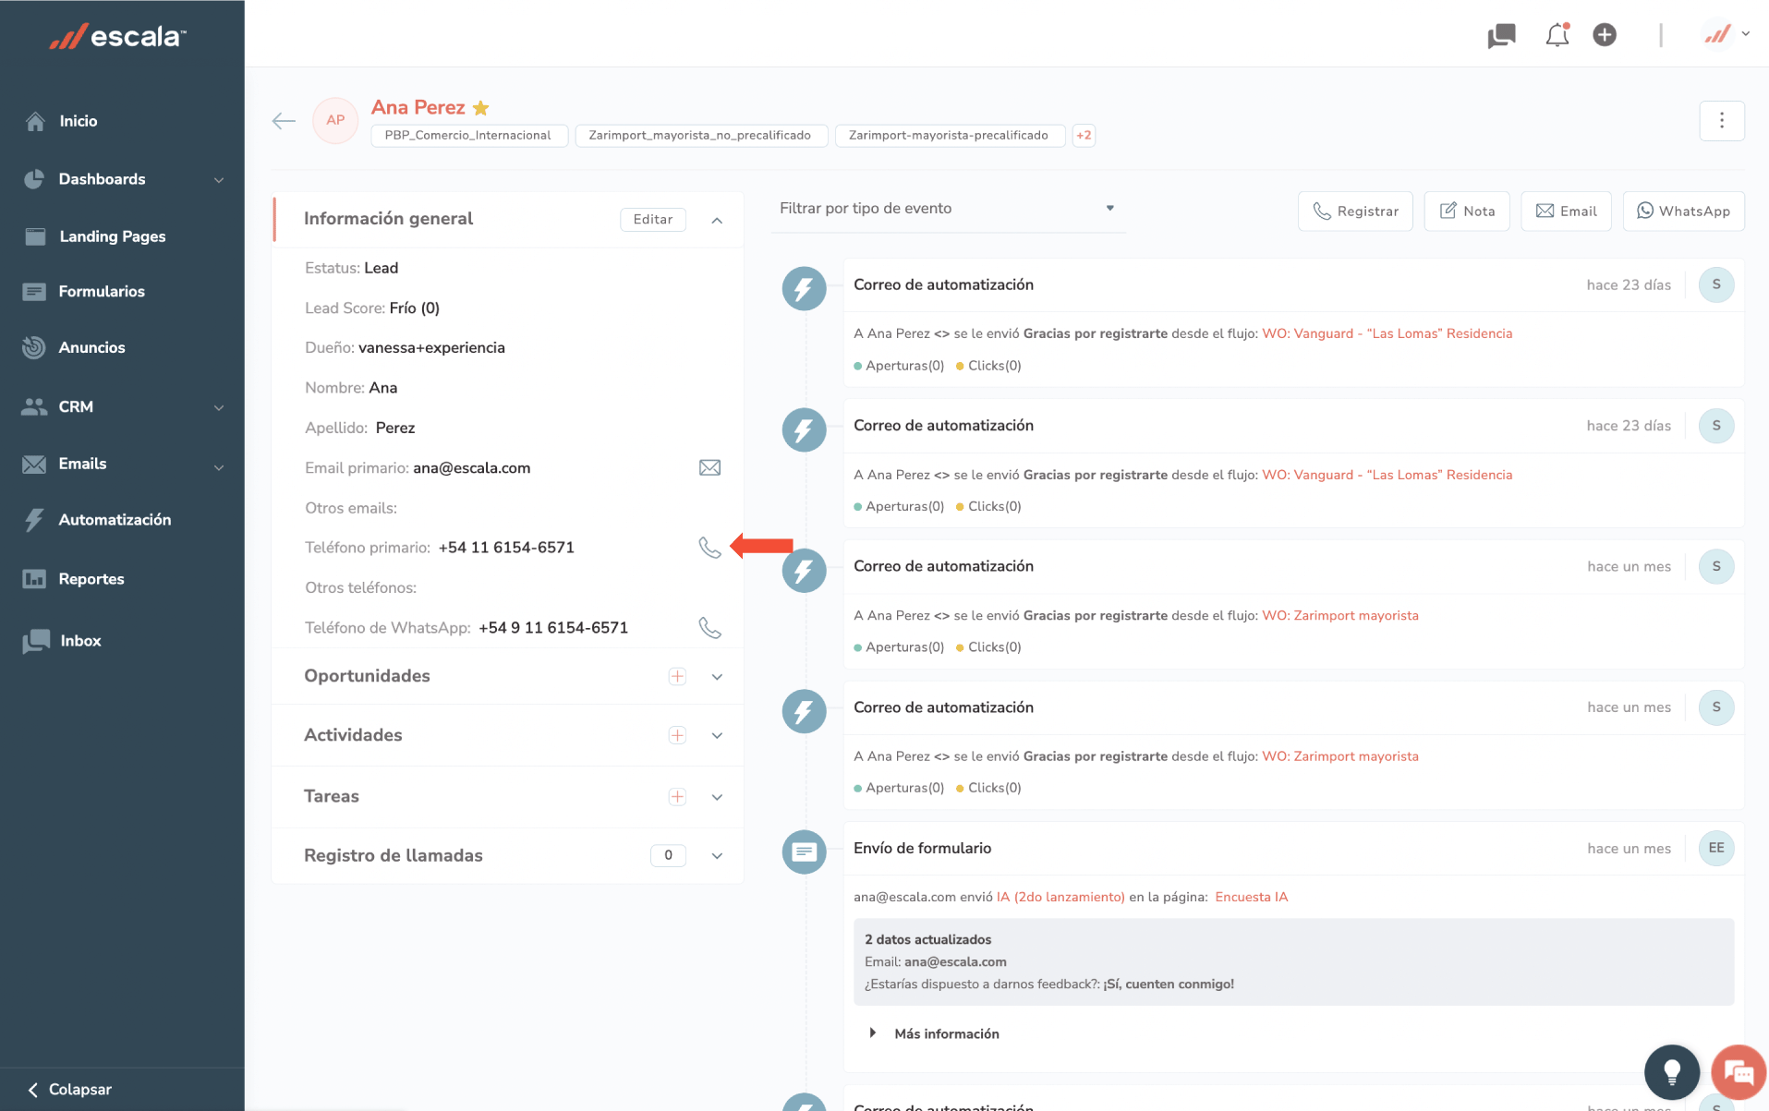Expand Más información in form submission
Viewport: 1769px width, 1111px height.
935,1033
